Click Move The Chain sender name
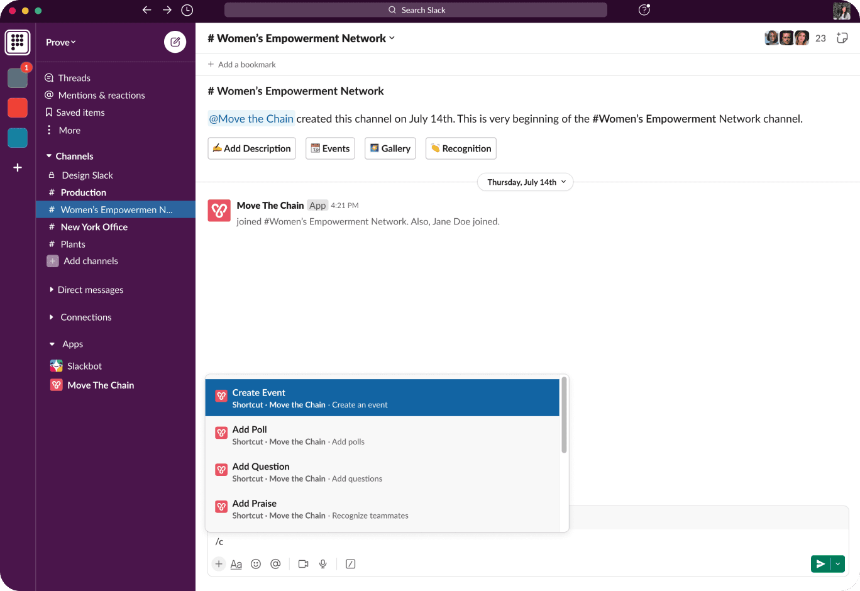The height and width of the screenshot is (591, 860). tap(270, 206)
